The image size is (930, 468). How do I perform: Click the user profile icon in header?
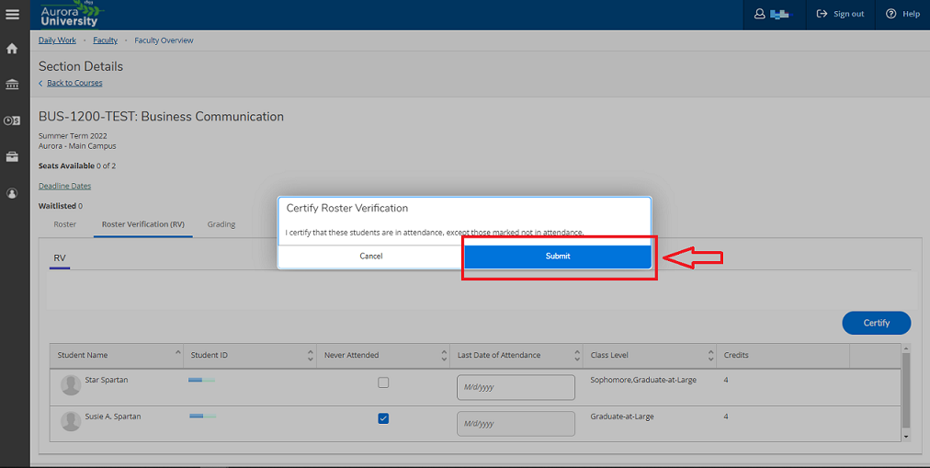tap(759, 14)
